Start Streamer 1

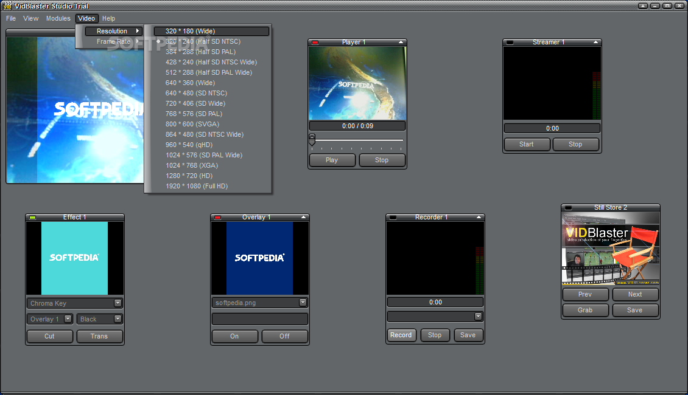pos(527,145)
